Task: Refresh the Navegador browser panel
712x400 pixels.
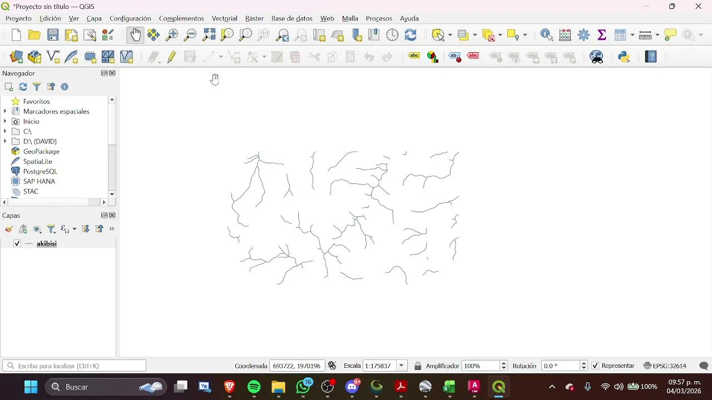Action: [23, 87]
